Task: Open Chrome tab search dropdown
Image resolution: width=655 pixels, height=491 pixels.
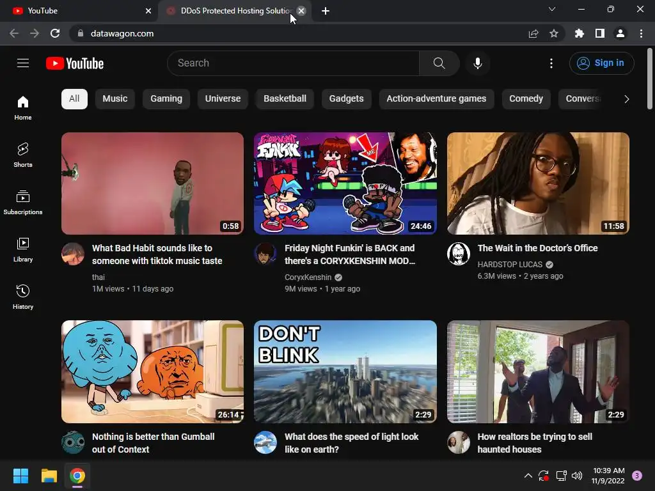Action: (552, 9)
